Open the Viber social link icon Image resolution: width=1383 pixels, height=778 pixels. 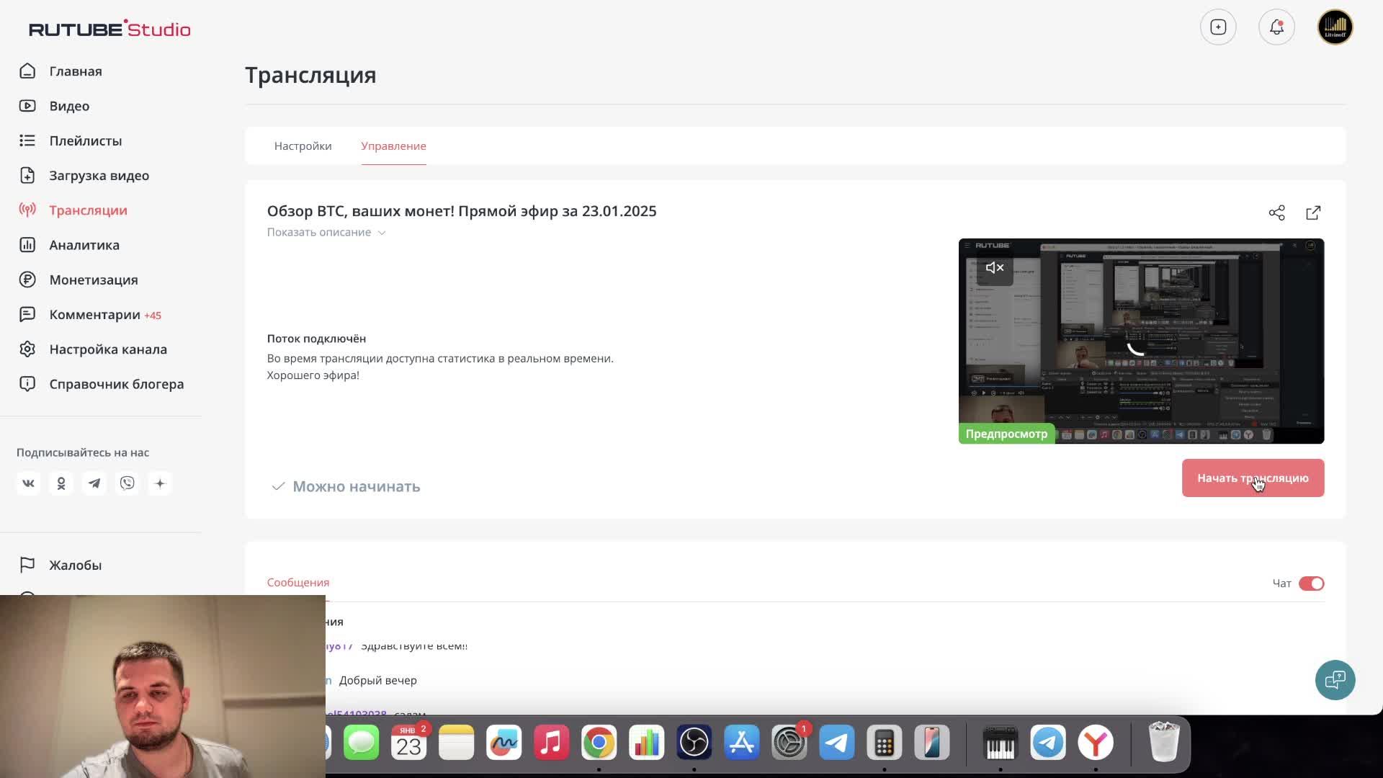point(127,483)
